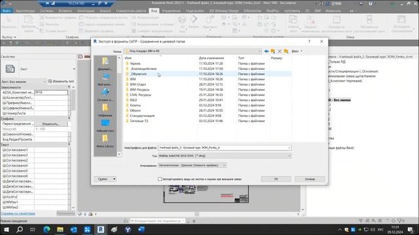Switch to Revit via the taskbar icon

[101, 229]
